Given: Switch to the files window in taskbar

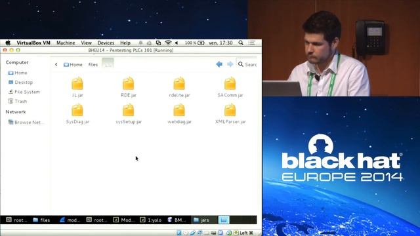Looking at the screenshot, I should coord(41,220).
